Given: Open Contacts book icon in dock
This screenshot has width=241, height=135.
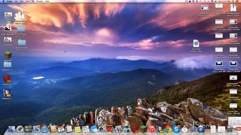Looking at the screenshot, I should coord(53,129).
